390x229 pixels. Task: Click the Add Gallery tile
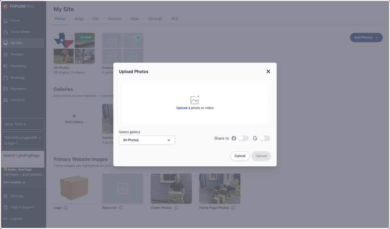74,119
